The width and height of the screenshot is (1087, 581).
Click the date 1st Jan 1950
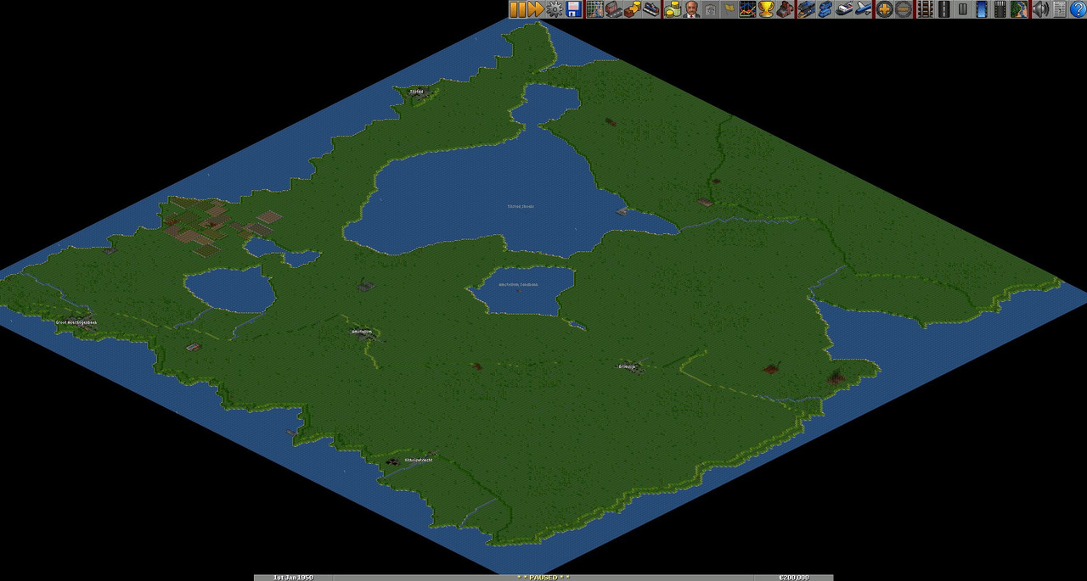293,577
